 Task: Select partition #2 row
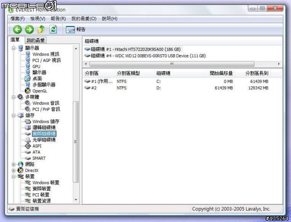176,88
